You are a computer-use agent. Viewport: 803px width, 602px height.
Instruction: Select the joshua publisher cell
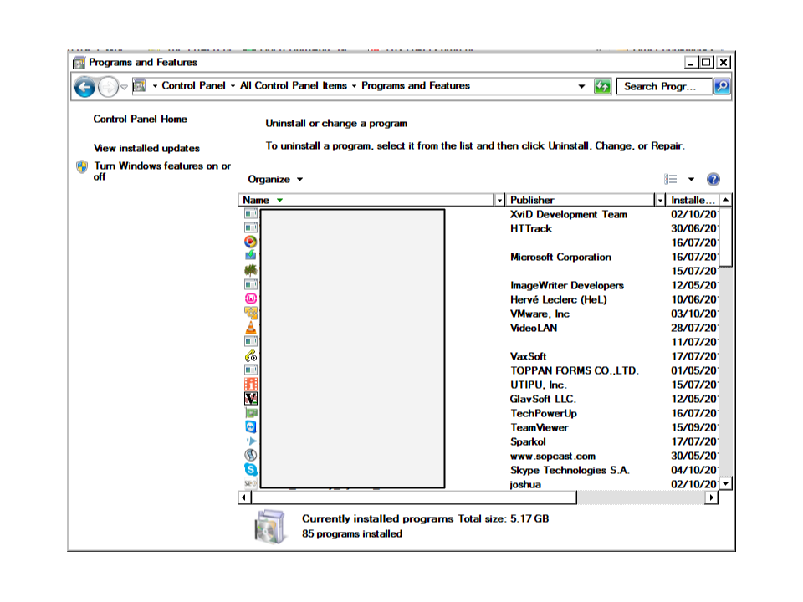tap(525, 484)
